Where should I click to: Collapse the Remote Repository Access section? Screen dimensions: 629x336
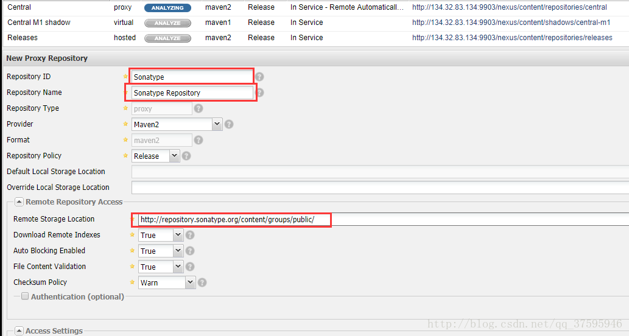click(19, 201)
